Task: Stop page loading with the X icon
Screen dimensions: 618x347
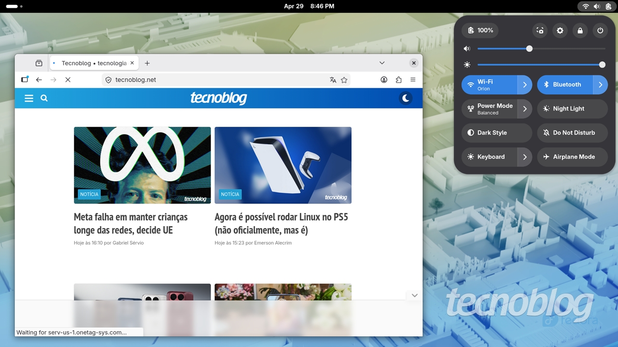Action: coord(68,80)
